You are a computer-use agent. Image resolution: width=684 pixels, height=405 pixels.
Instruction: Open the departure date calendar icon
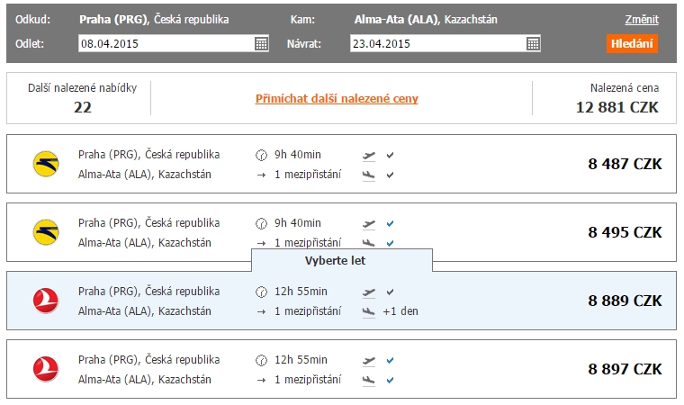[x=261, y=43]
